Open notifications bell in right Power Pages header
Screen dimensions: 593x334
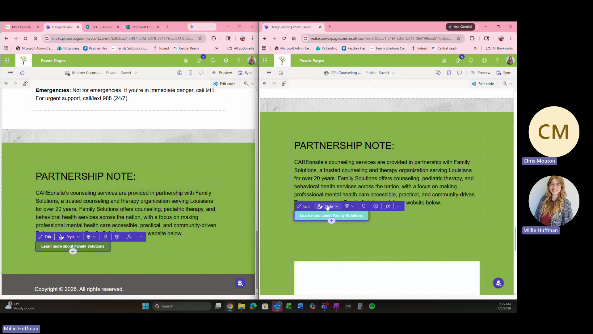tap(471, 61)
